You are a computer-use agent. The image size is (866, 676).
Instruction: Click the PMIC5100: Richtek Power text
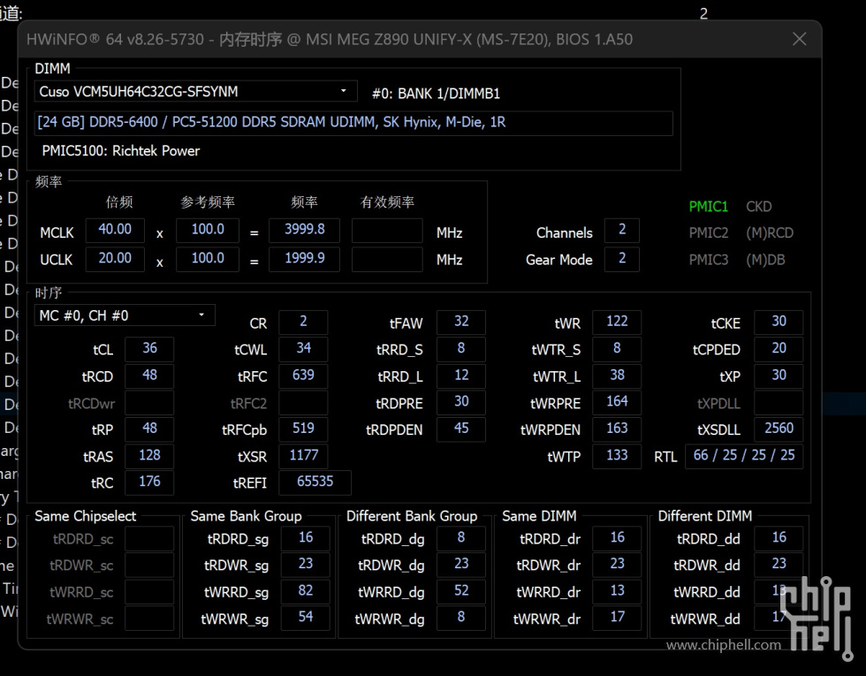click(x=121, y=151)
